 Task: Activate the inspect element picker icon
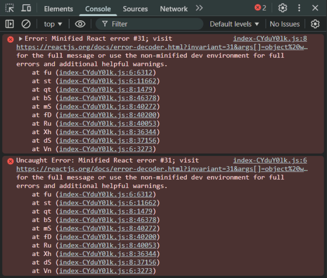pyautogui.click(x=9, y=8)
